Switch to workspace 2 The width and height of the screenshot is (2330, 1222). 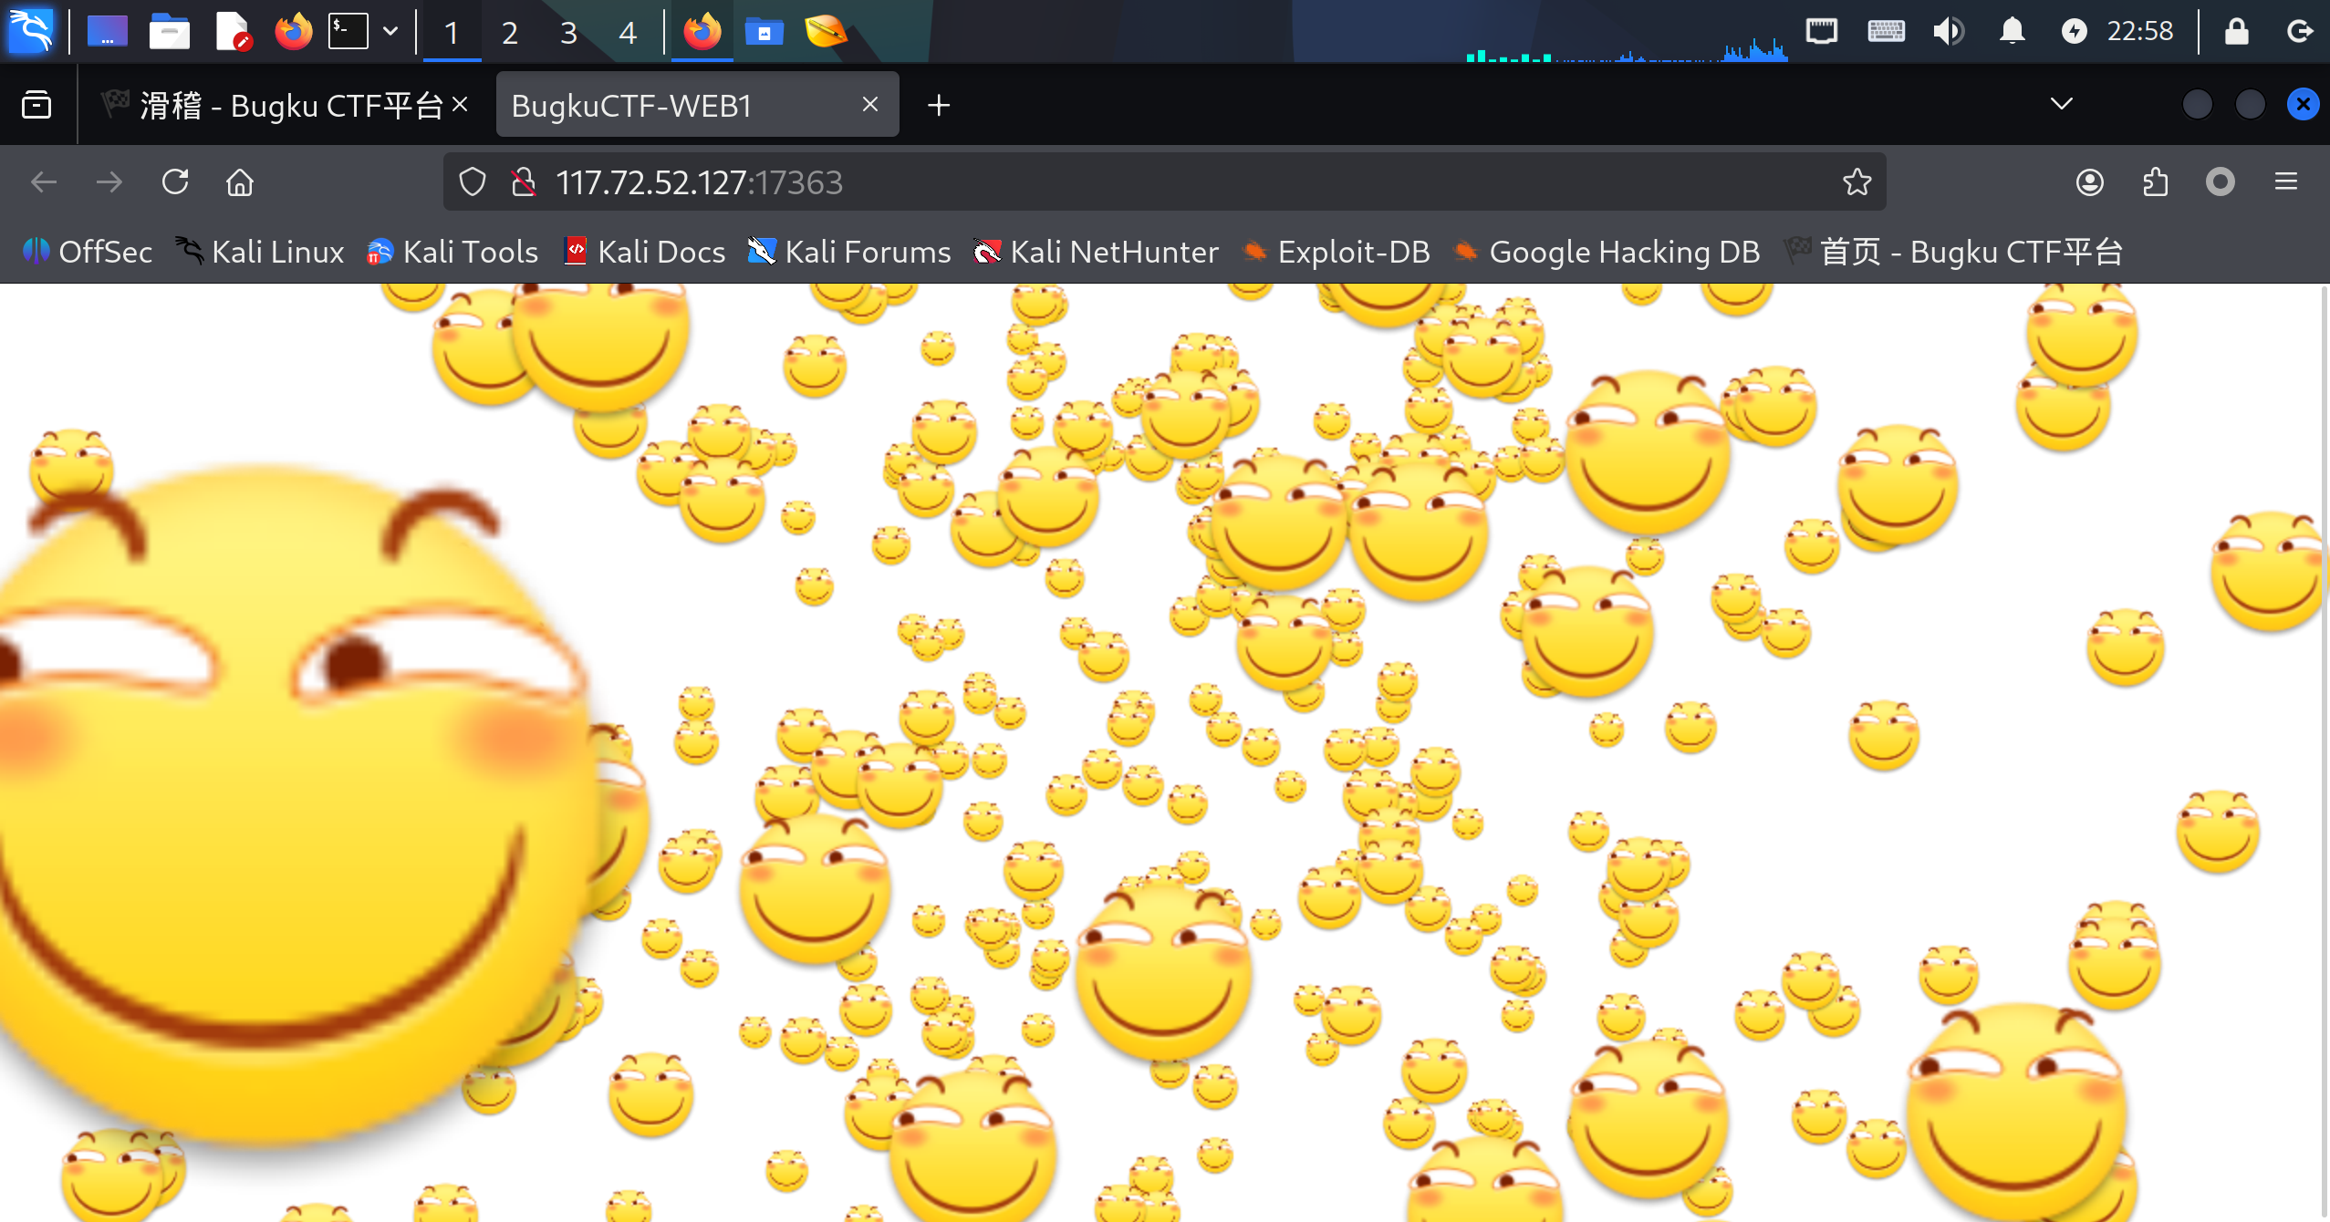point(510,33)
